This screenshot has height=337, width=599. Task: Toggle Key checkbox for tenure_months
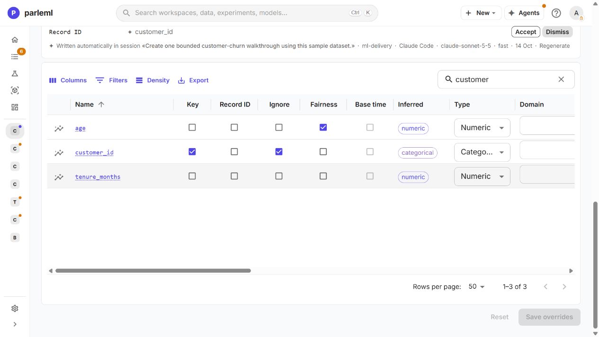[x=192, y=176]
